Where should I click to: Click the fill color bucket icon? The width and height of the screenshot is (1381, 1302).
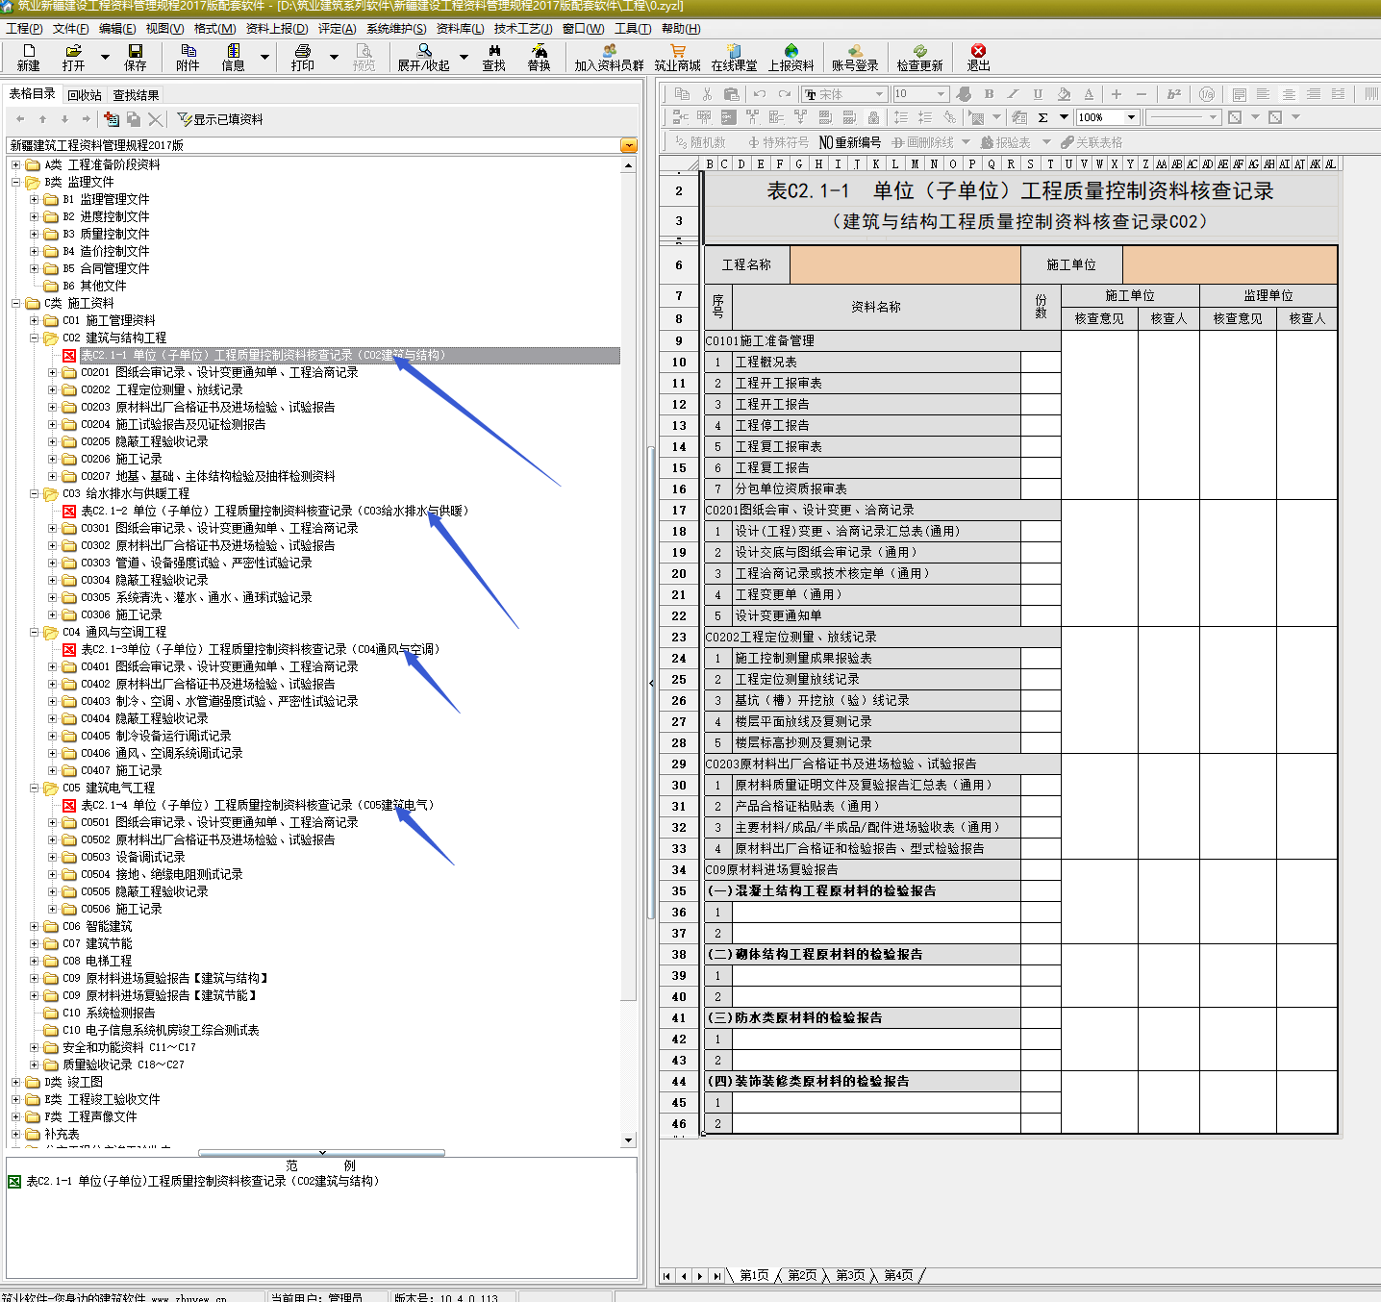pyautogui.click(x=1064, y=94)
